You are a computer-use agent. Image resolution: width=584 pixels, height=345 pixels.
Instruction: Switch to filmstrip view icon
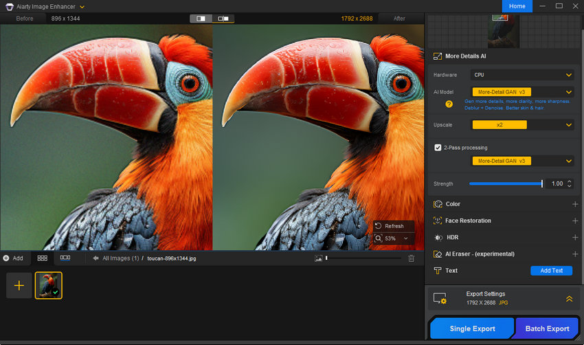click(65, 258)
